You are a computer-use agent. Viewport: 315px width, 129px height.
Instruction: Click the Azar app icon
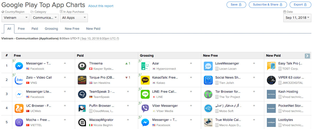[x=145, y=66]
